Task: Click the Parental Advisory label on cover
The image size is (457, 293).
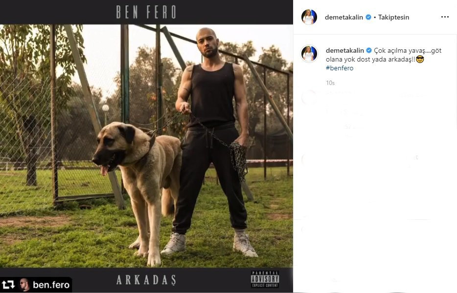Action: pyautogui.click(x=265, y=279)
